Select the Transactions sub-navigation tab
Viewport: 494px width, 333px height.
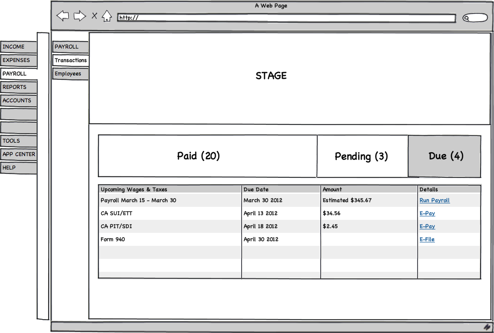click(70, 60)
